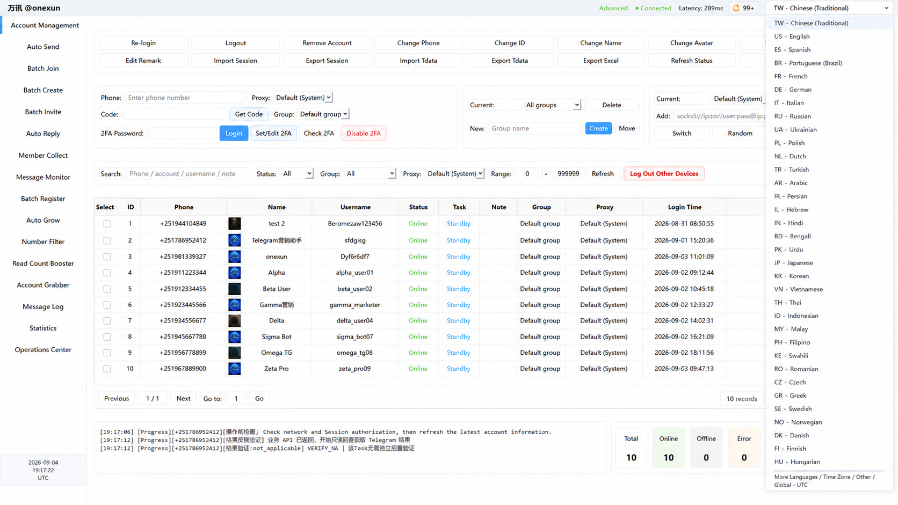Image resolution: width=898 pixels, height=505 pixels.
Task: Open the notification bell showing 99+
Action: click(x=743, y=8)
